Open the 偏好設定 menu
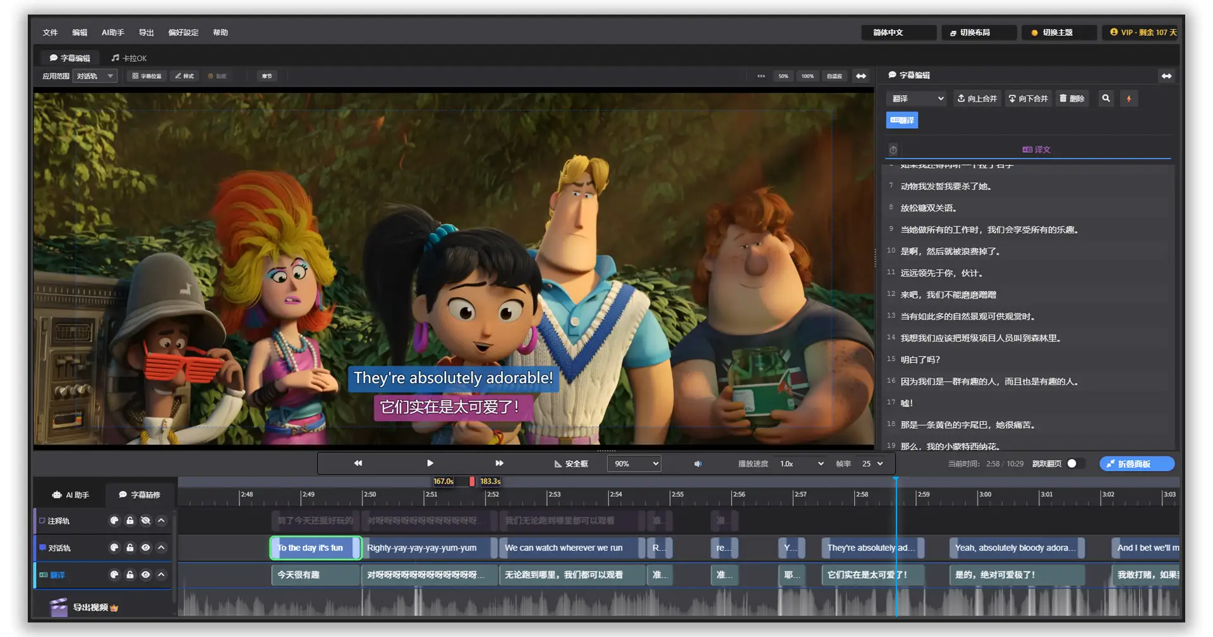 183,33
